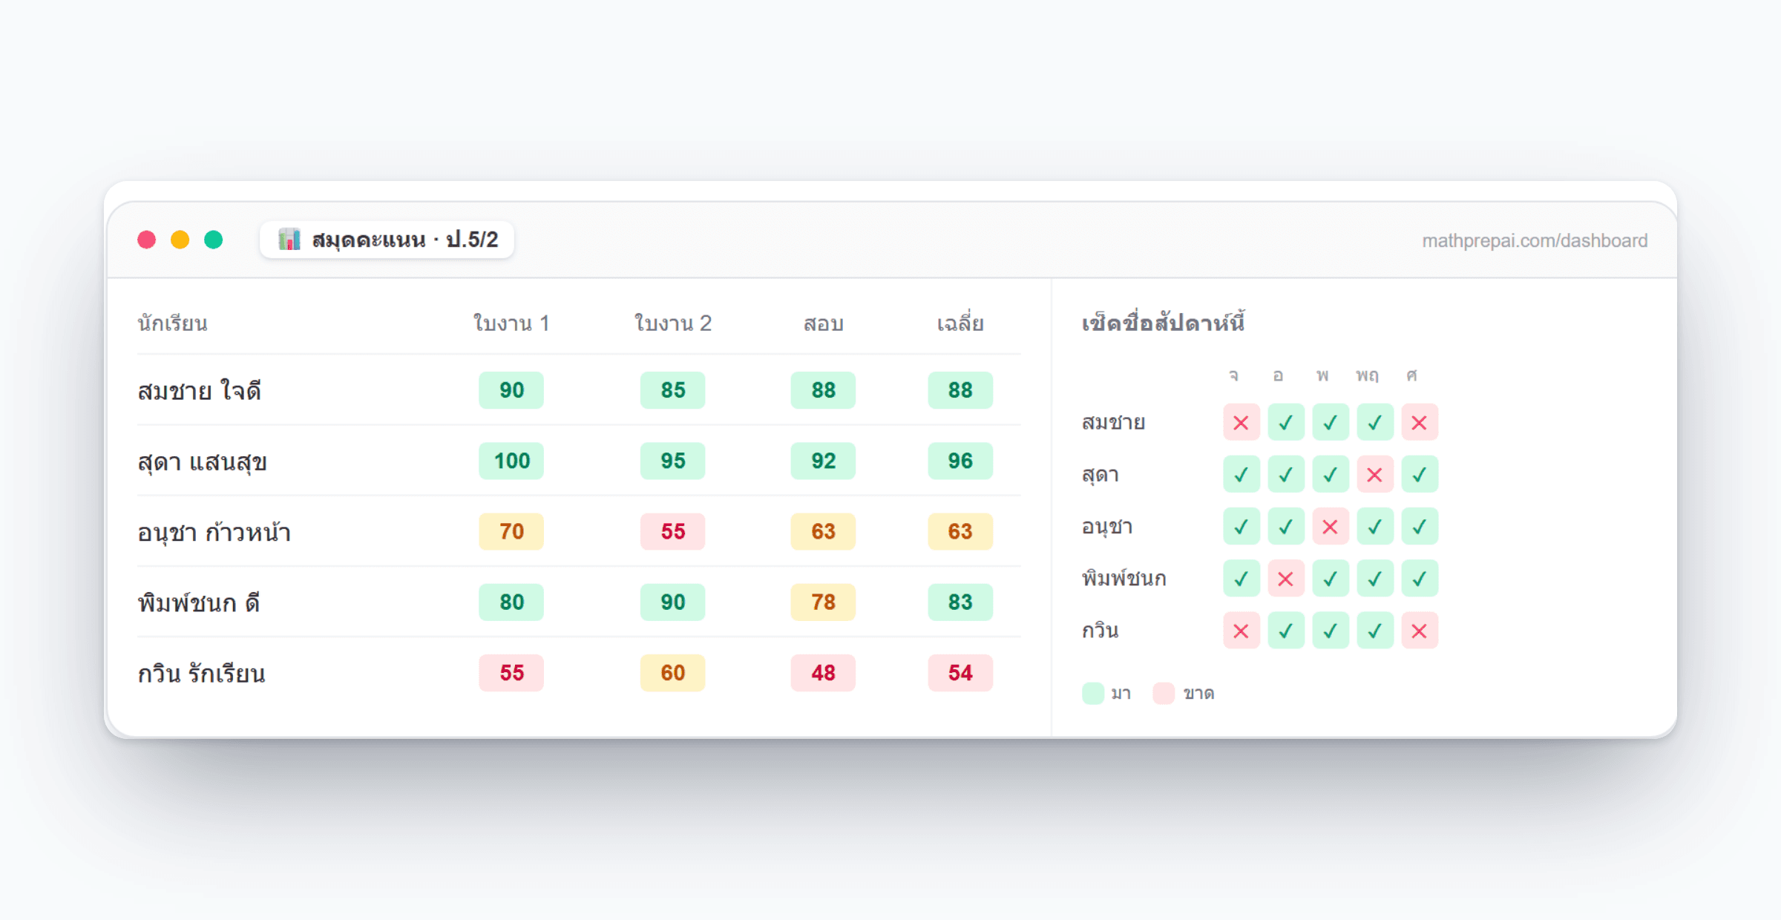
Task: Click the green window control dot
Action: [x=214, y=240]
